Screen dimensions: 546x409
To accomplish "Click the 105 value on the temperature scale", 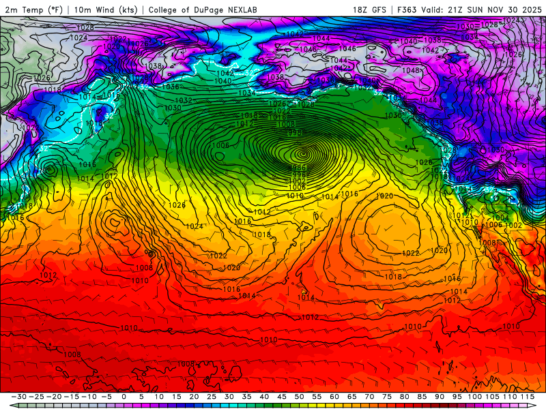I will pos(492,397).
